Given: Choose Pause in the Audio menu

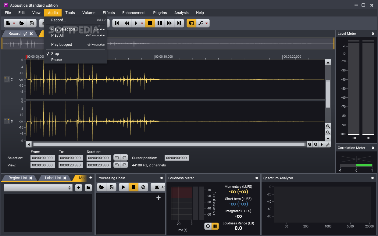Looking at the screenshot, I should (x=76, y=60).
